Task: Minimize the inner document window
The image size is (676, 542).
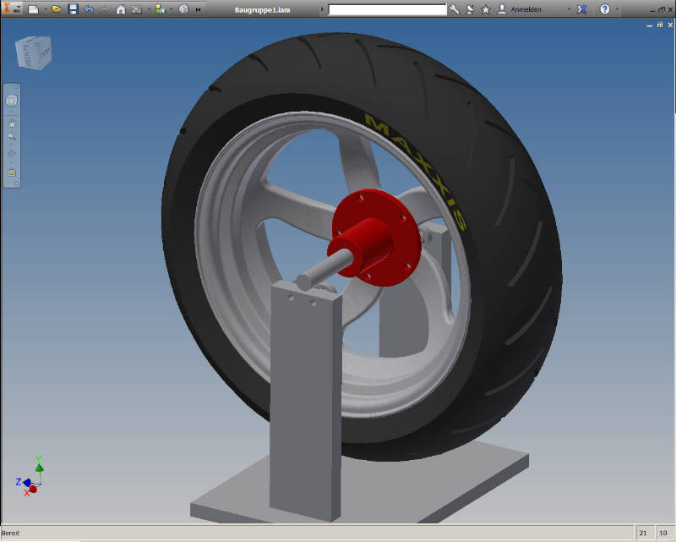Action: (x=650, y=25)
